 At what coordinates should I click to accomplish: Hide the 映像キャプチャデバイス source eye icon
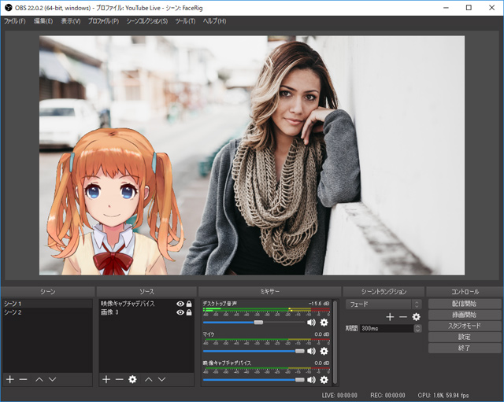pyautogui.click(x=180, y=304)
